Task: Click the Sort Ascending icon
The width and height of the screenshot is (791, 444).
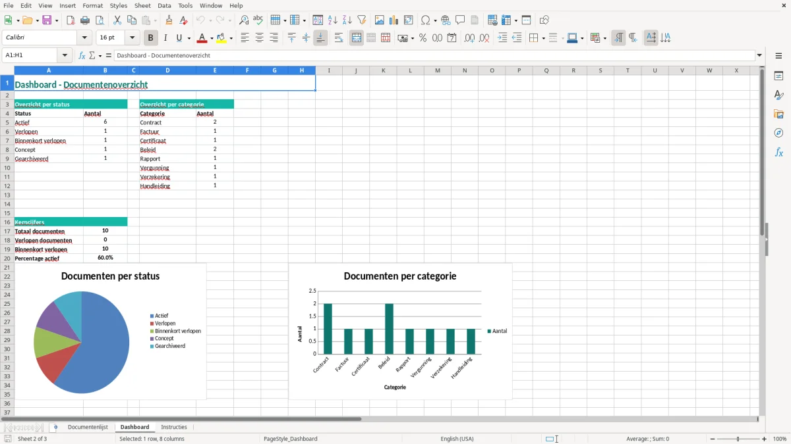Action: (x=333, y=20)
